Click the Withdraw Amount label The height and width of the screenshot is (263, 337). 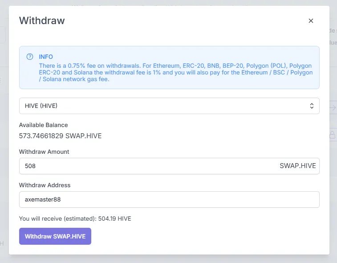point(44,152)
